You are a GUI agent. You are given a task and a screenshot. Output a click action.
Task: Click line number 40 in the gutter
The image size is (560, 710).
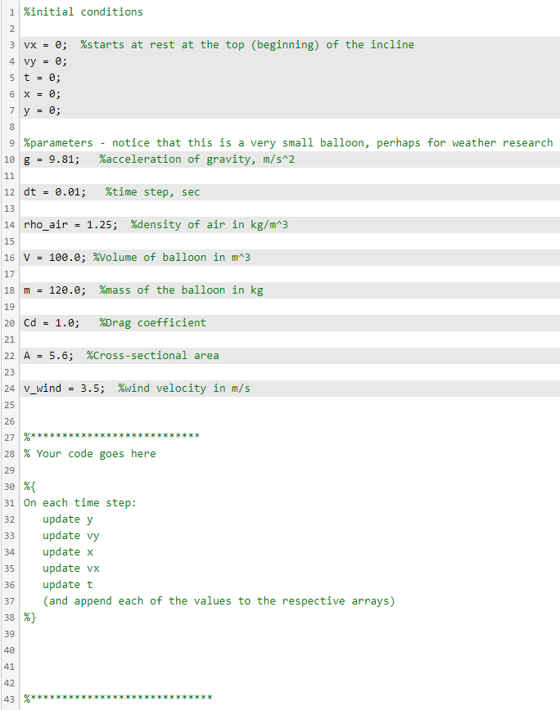coord(10,650)
